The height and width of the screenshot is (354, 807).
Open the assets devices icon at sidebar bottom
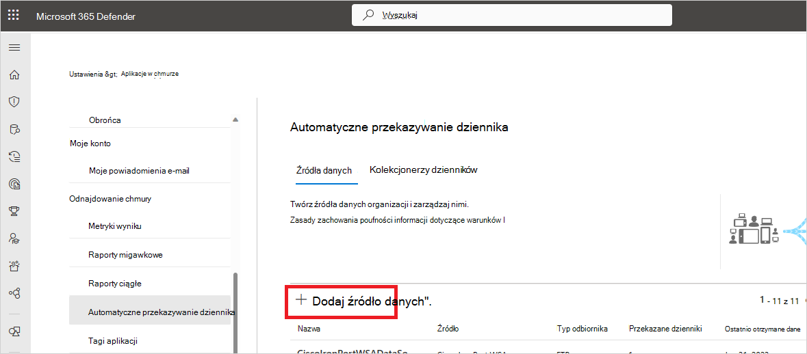coord(14,331)
